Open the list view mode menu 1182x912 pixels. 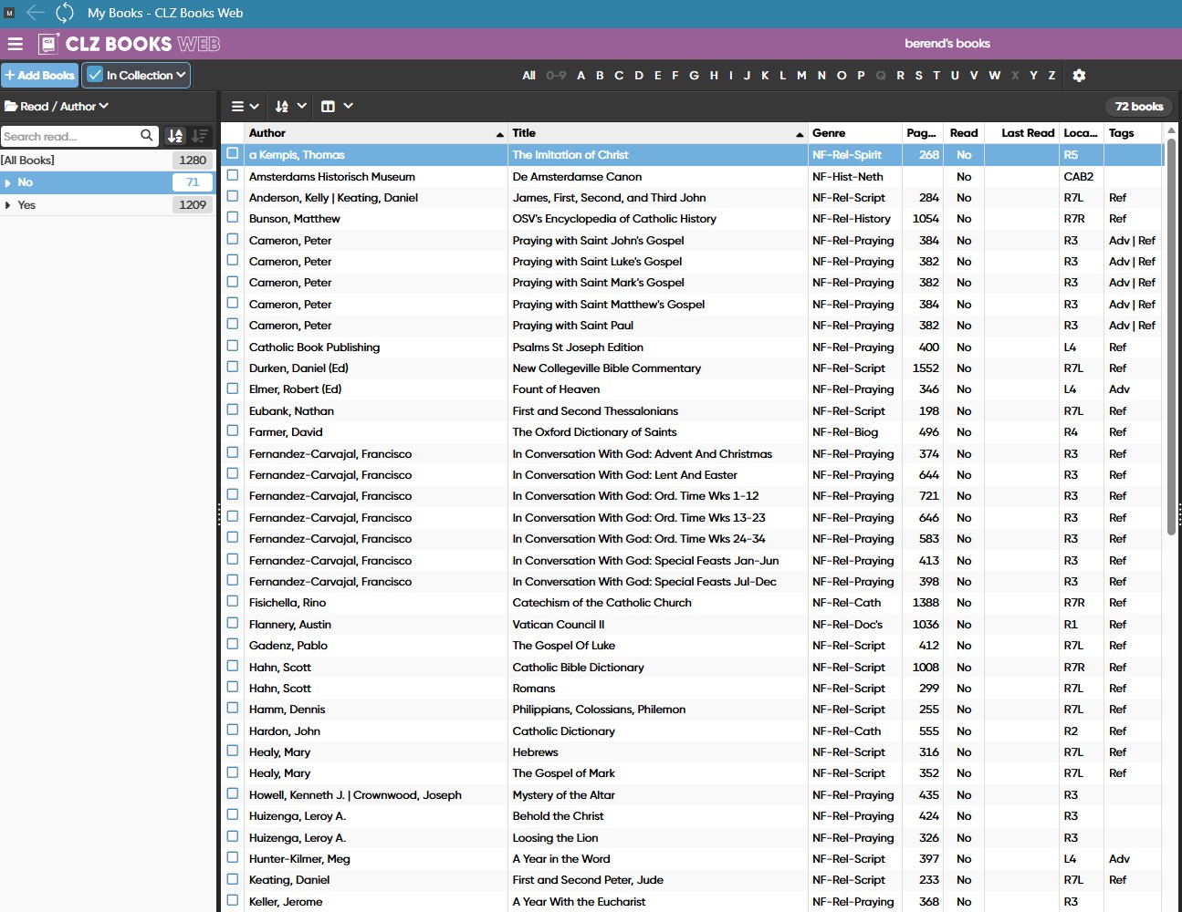tap(245, 107)
